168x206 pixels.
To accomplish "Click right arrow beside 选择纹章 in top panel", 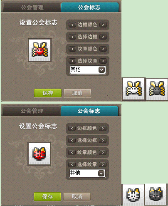I will [x=103, y=61].
